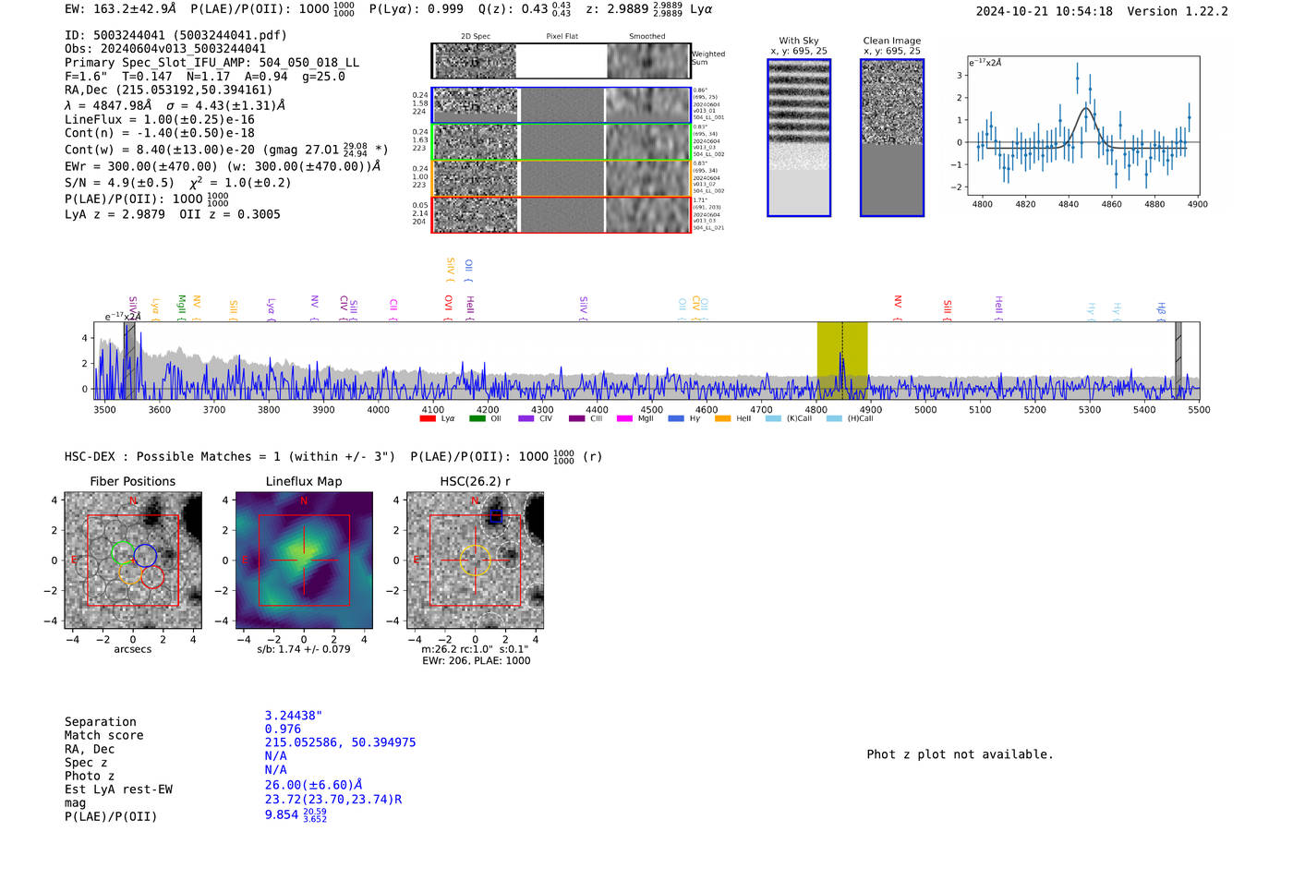Image resolution: width=1293 pixels, height=880 pixels.
Task: Click the Lineflux Map panel
Action: pos(304,561)
